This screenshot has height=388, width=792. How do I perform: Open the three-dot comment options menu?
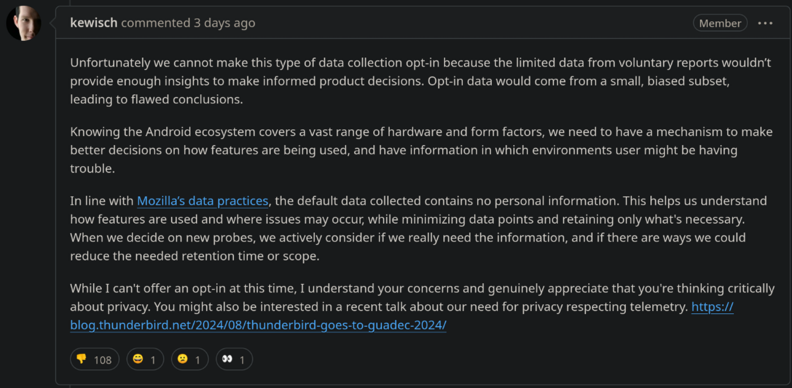[765, 23]
